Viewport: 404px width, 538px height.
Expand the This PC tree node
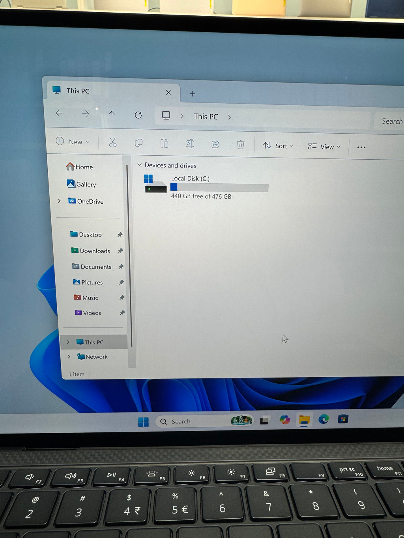(68, 342)
